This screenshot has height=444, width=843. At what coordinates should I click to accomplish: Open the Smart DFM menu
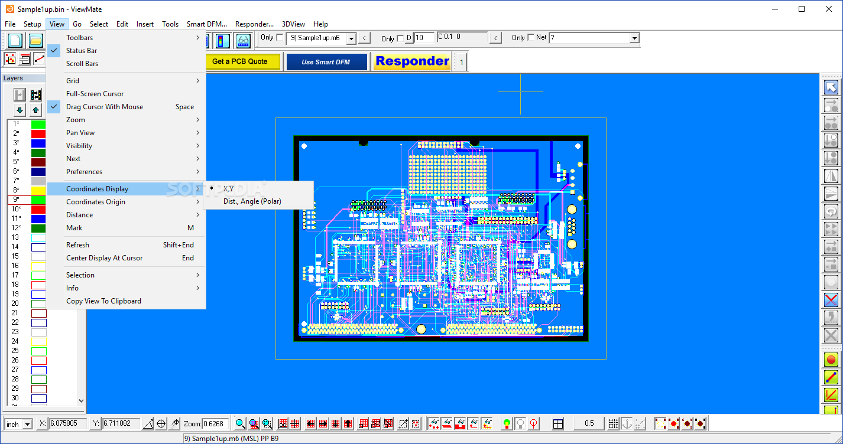click(206, 24)
